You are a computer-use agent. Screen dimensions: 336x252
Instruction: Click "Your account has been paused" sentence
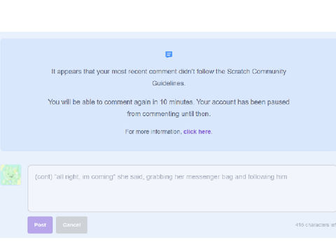pos(243,102)
